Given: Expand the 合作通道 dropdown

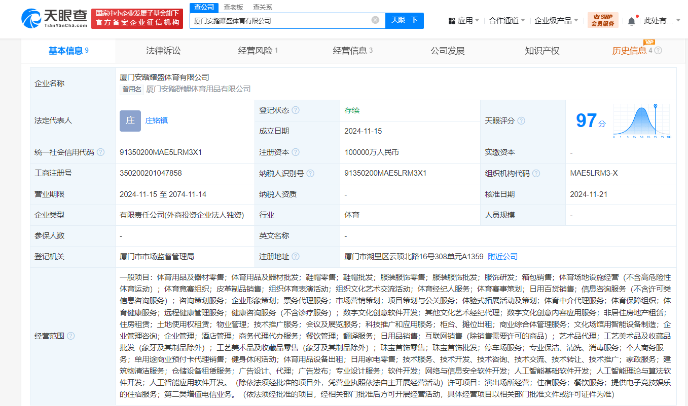Looking at the screenshot, I should [523, 21].
